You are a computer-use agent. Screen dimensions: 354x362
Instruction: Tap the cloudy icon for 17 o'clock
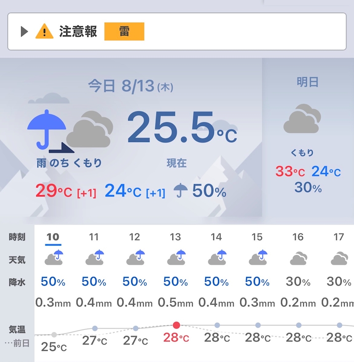(x=339, y=258)
